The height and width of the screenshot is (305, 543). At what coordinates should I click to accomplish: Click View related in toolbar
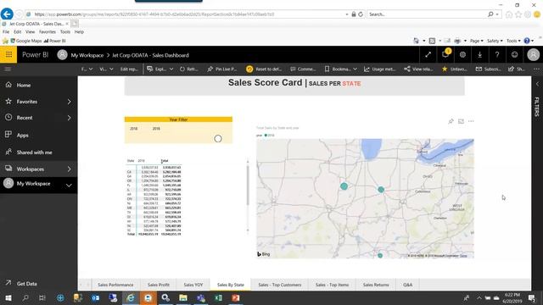click(x=418, y=69)
